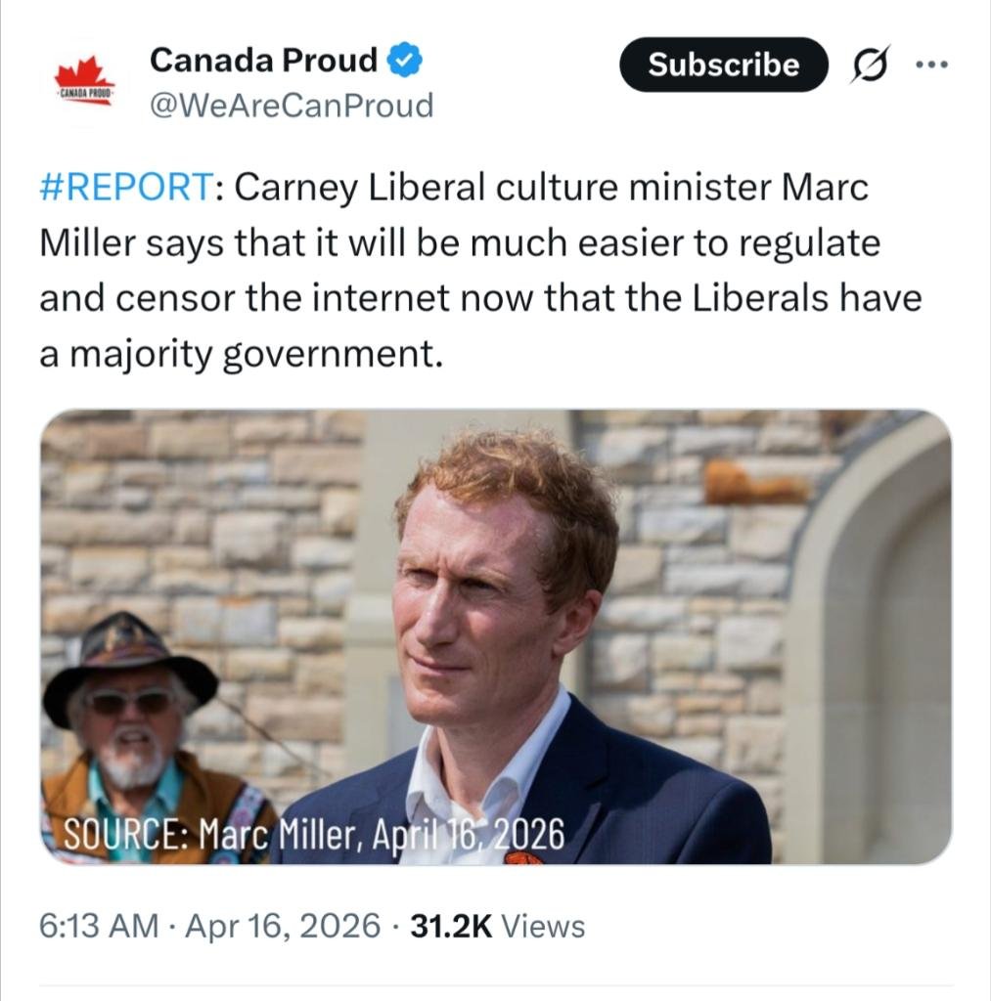The height and width of the screenshot is (1001, 991).
Task: Click the blue verified checkmark badge
Action: [x=404, y=62]
